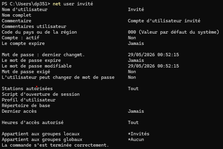Click 'Non' next to 'Compte : actif'
This screenshot has width=223, height=149.
(x=132, y=38)
